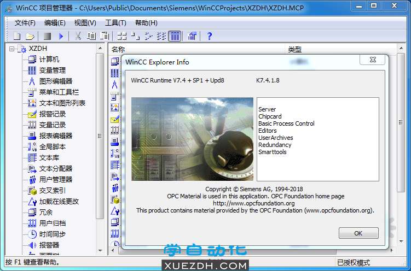Minimize the WinCC 项目管理器 window

coord(359,6)
